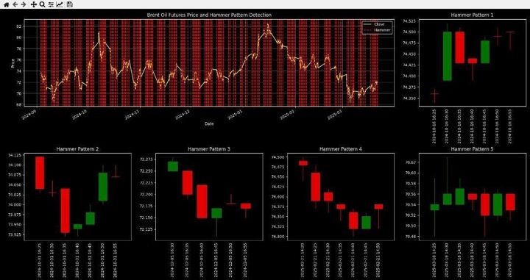Viewport: 530px width, 280px height.
Task: Click the 'Hammer Pattern 2' subplot title
Action: (77, 148)
